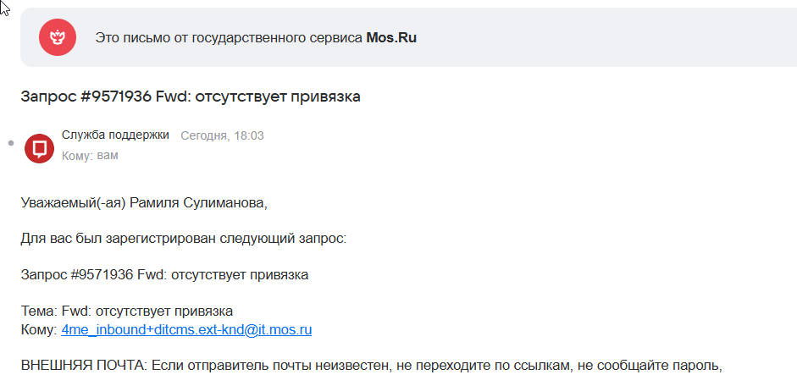The image size is (797, 375).
Task: Click the word вам in recipient line
Action: coord(108,156)
